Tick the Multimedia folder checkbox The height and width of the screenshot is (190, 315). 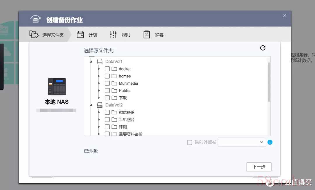coord(107,84)
